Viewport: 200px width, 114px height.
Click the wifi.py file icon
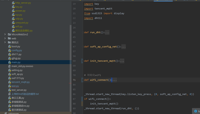click(x=13, y=27)
